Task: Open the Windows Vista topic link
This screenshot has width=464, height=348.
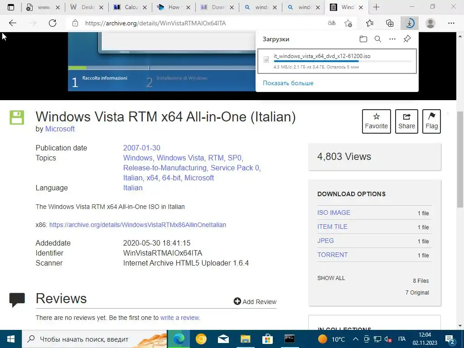Action: [x=180, y=158]
